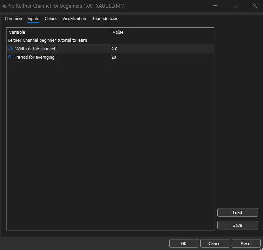Switch to the Colors tab

[51, 18]
